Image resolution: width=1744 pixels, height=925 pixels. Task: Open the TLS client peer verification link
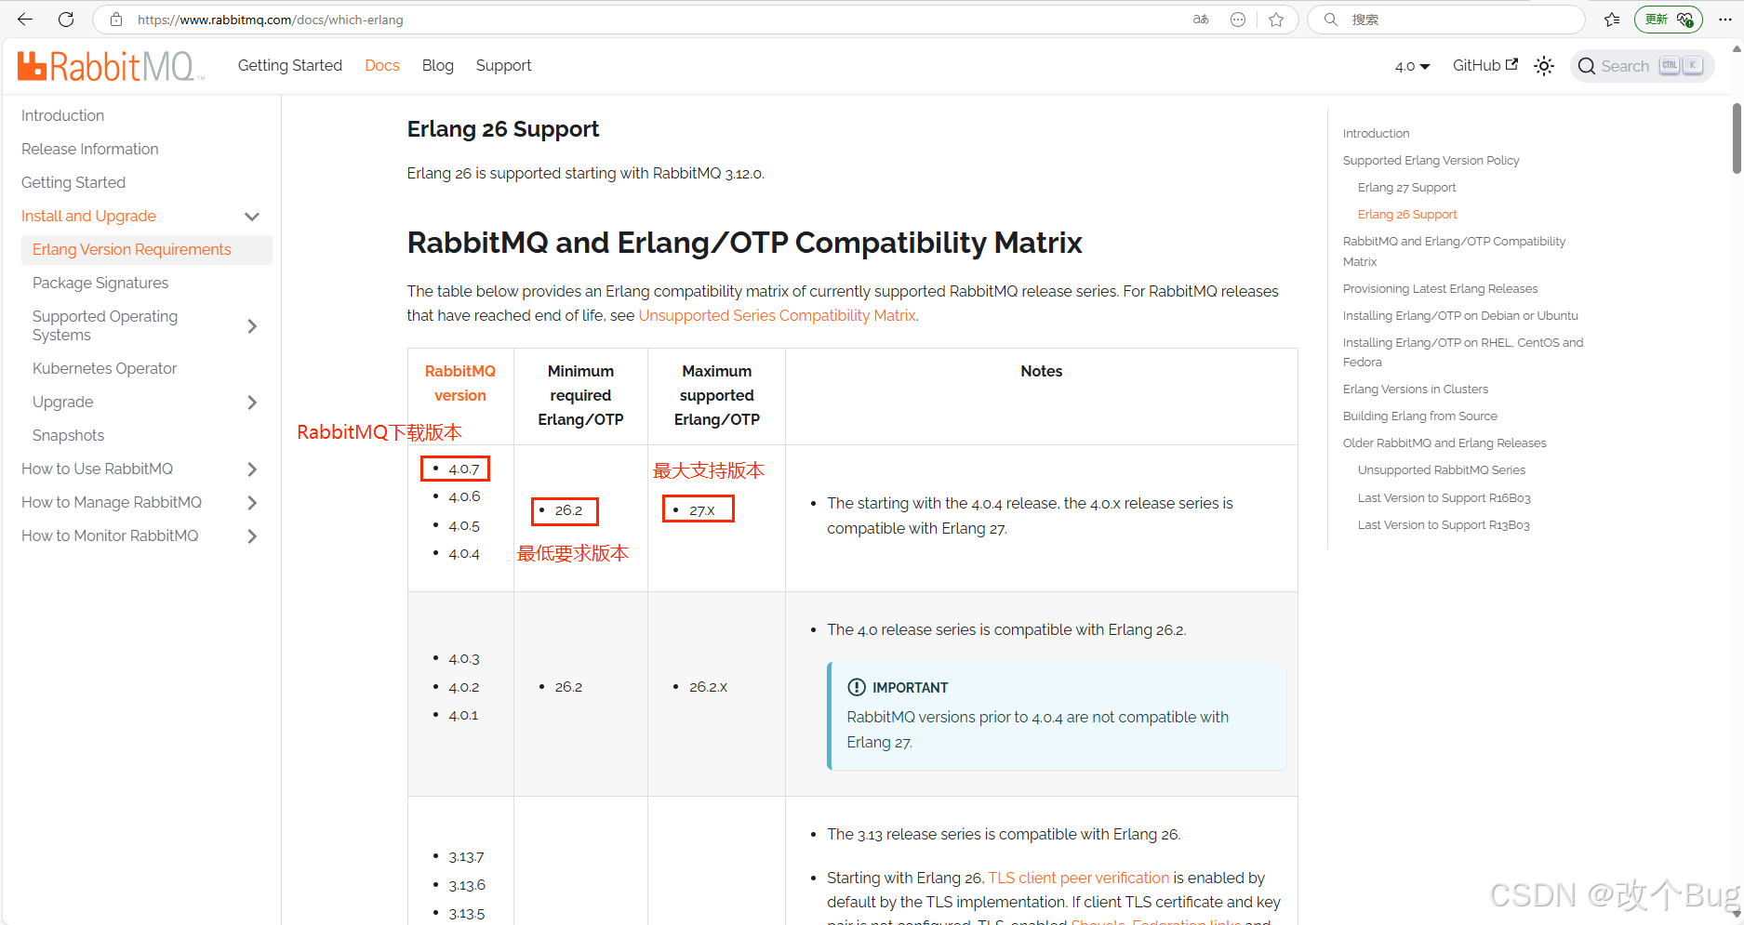point(1078,878)
